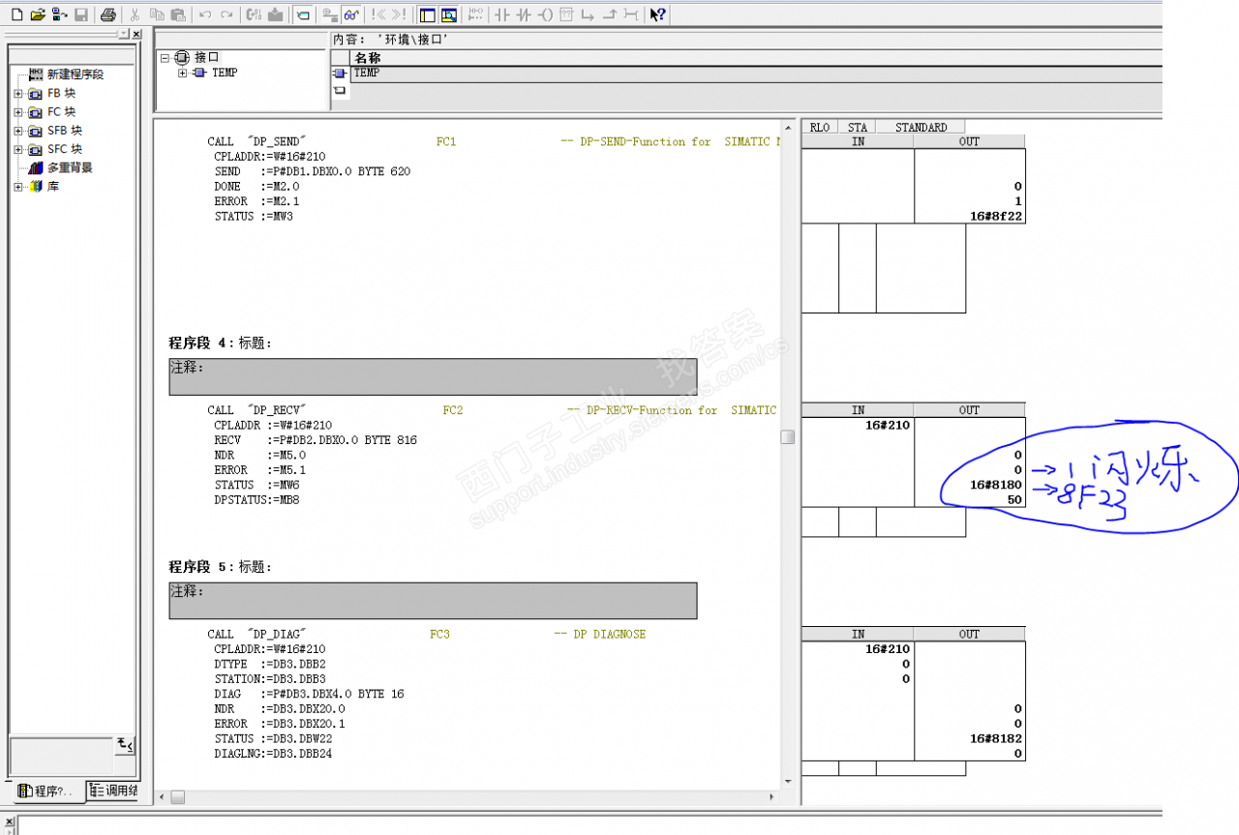The image size is (1239, 835).
Task: Insert an output coil element
Action: tap(545, 15)
